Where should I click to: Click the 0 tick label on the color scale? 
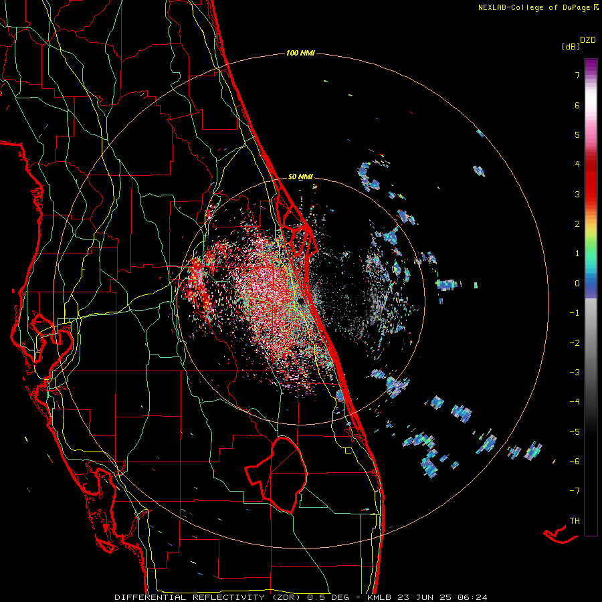(577, 284)
